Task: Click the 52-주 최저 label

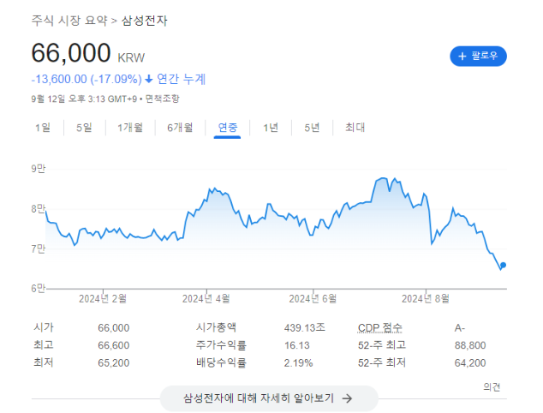Action: 382,362
